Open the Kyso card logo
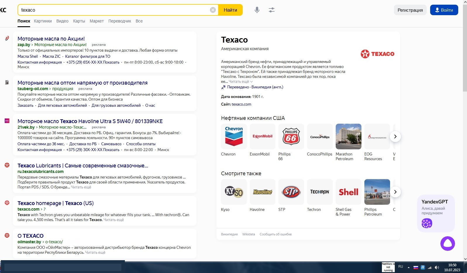 234,192
